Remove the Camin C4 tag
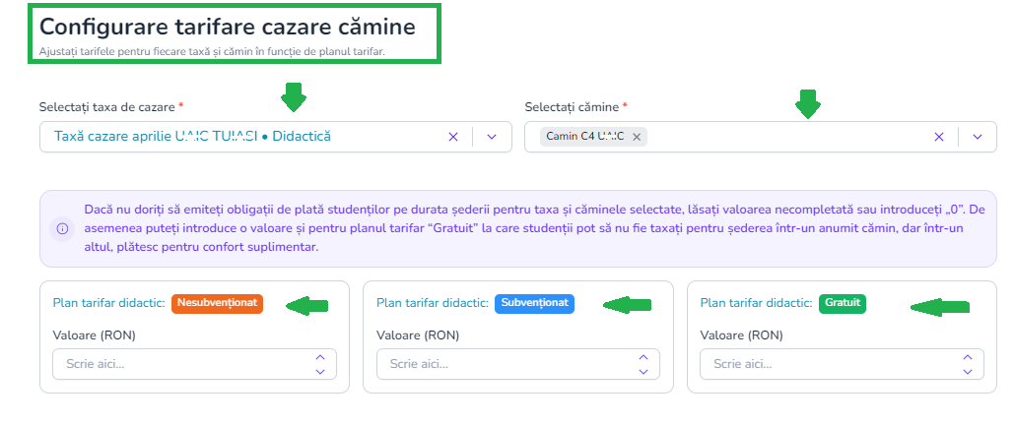The image size is (1014, 426). tap(637, 137)
